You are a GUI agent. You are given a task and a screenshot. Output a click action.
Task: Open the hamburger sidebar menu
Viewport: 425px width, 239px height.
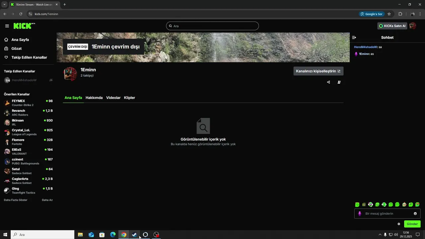pyautogui.click(x=7, y=26)
